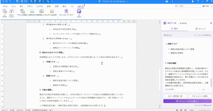
Task: Open AI Apps
Action: pyautogui.click(x=79, y=13)
